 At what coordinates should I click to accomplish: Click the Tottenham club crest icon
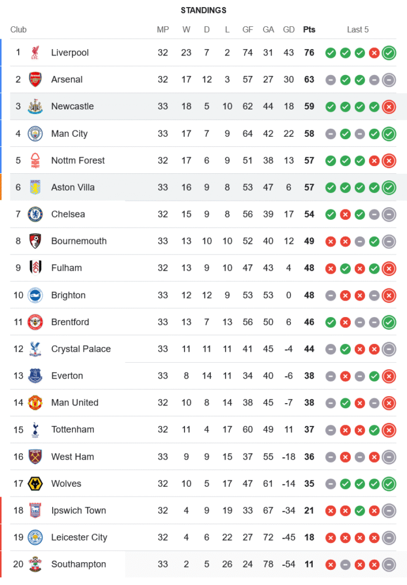(x=35, y=429)
